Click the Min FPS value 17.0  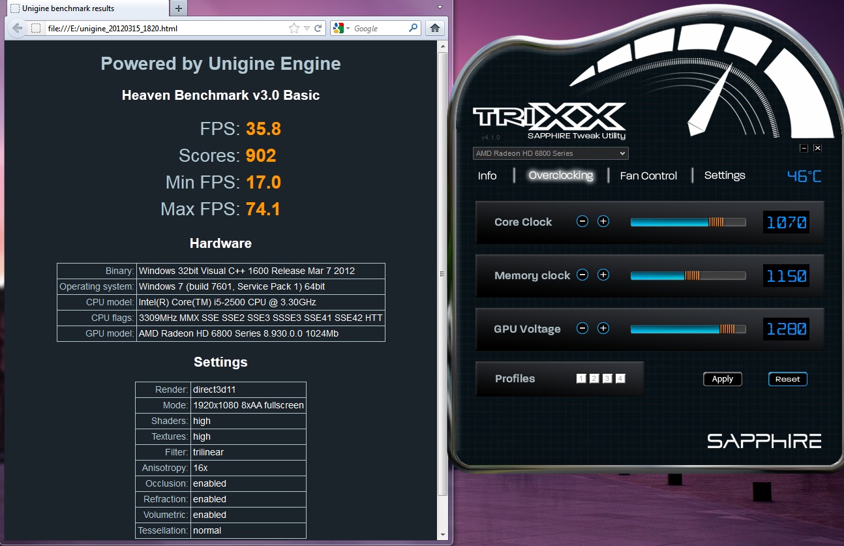[264, 182]
